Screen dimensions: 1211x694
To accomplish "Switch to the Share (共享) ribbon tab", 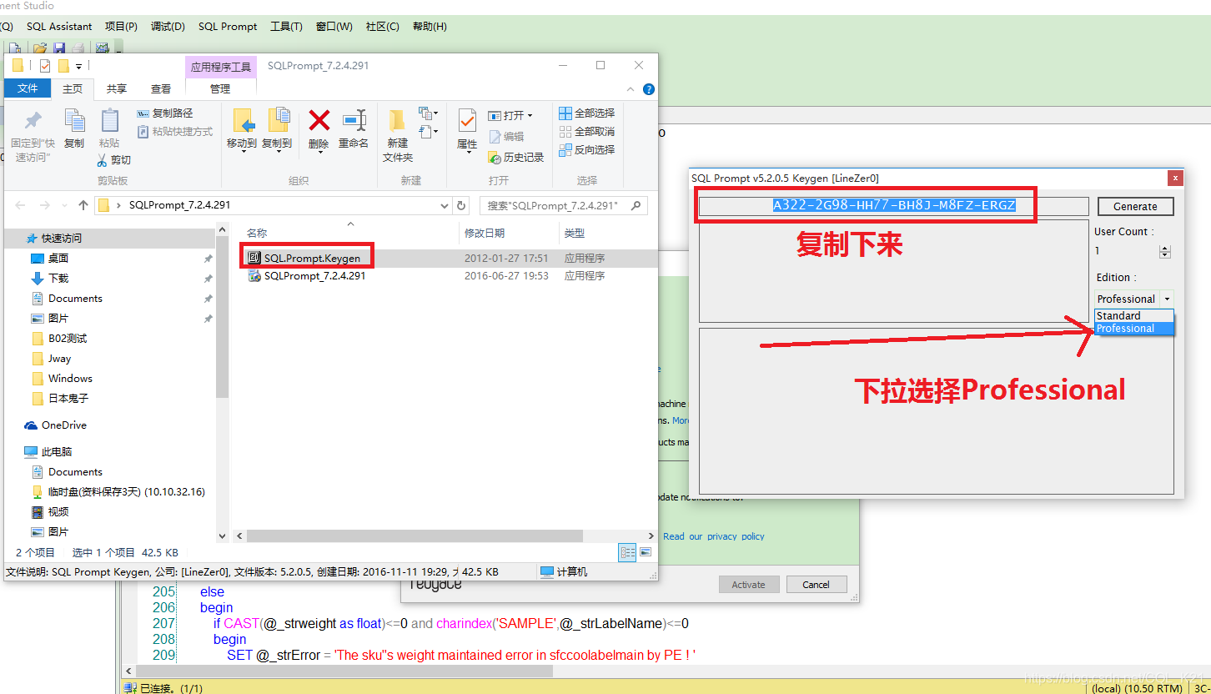I will point(117,88).
